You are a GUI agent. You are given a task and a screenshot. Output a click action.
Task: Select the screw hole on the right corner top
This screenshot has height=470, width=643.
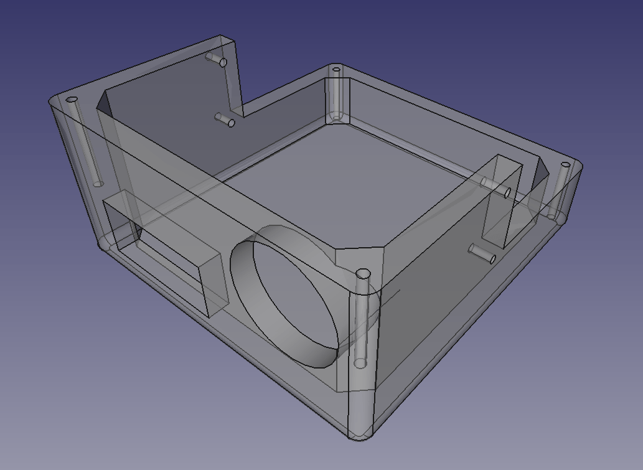565,165
